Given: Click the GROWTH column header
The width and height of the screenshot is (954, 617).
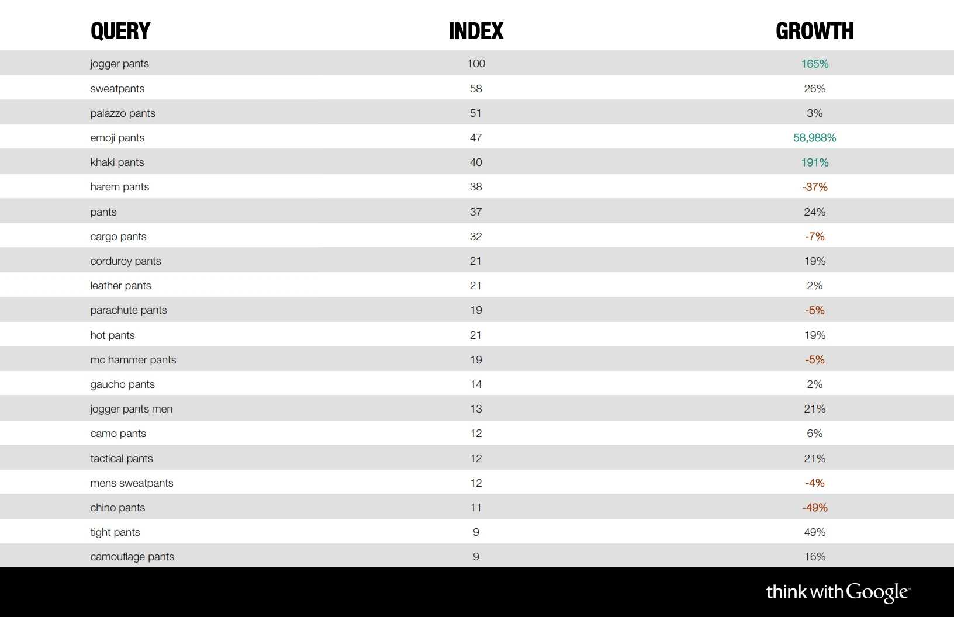Looking at the screenshot, I should point(814,31).
